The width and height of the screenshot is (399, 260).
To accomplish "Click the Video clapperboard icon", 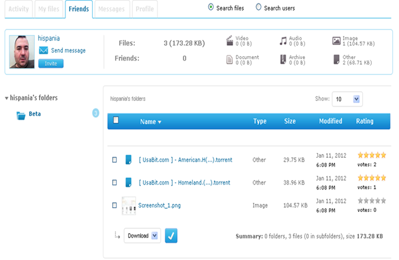I will [229, 41].
